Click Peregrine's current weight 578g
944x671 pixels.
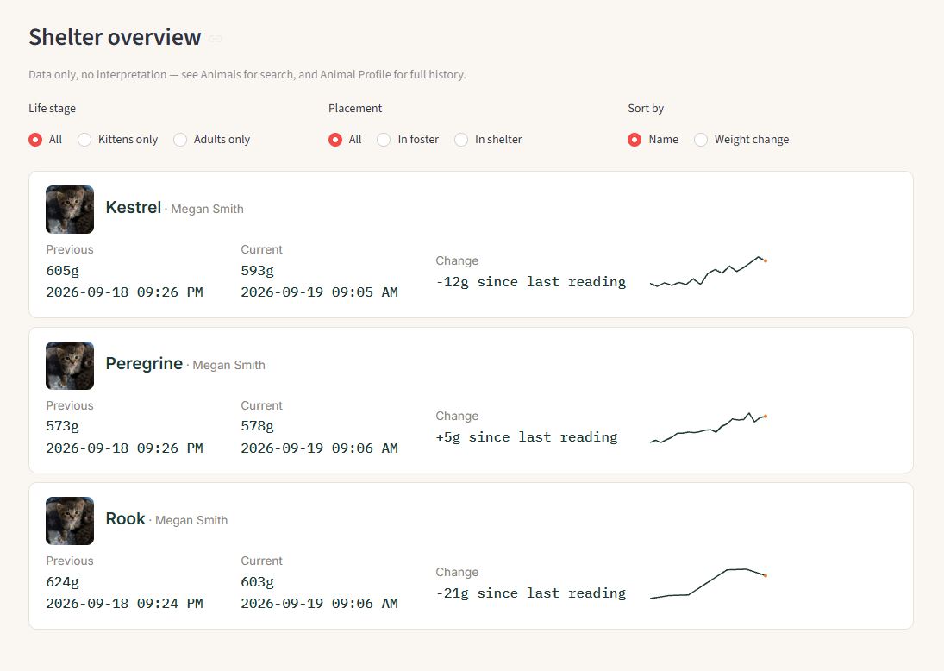pyautogui.click(x=257, y=426)
